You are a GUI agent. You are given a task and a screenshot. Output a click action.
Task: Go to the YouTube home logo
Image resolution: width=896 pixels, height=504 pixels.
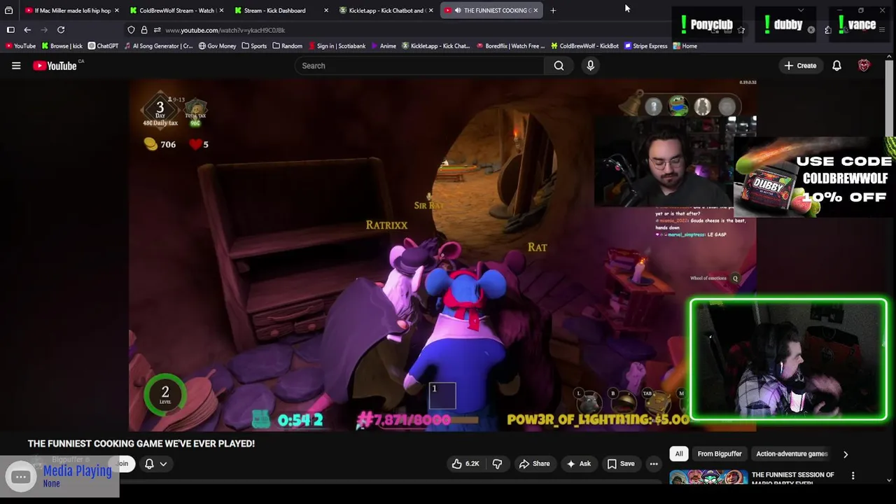tap(55, 66)
